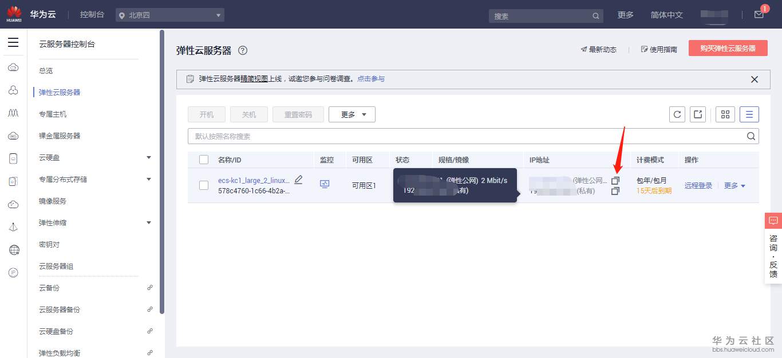Open monitoring view for ecs-kc1 server
Screen dimensions: 782x358
[x=326, y=184]
